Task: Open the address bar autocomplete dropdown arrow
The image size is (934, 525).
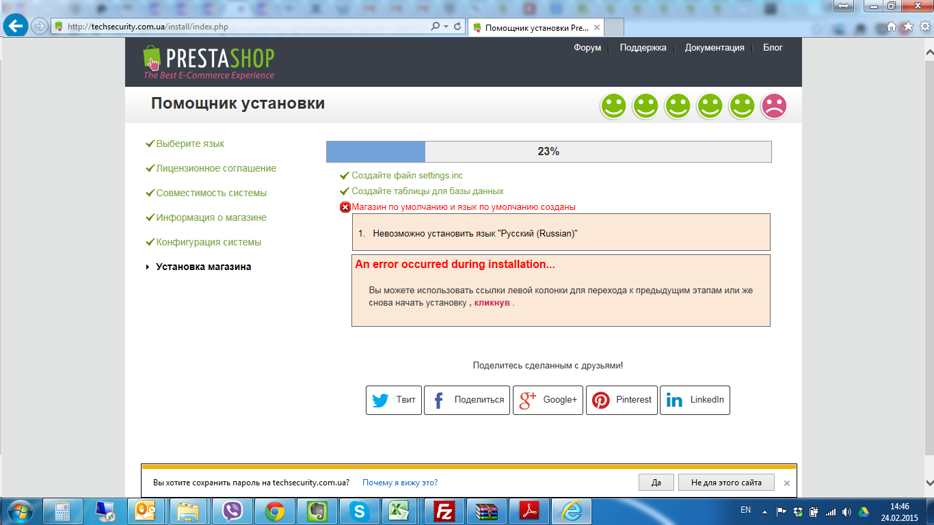Action: (446, 26)
